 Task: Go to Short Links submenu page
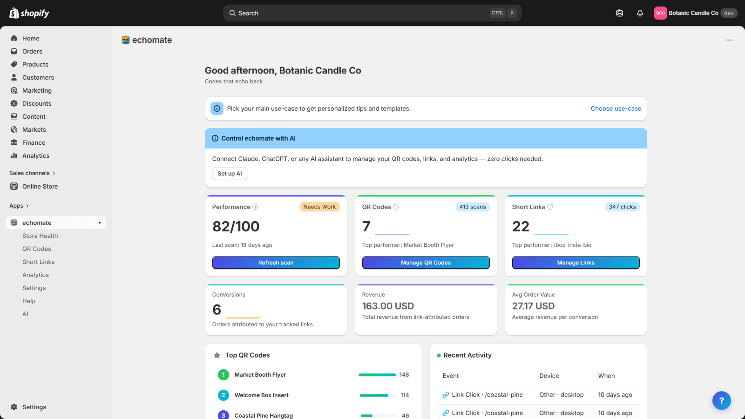39,262
